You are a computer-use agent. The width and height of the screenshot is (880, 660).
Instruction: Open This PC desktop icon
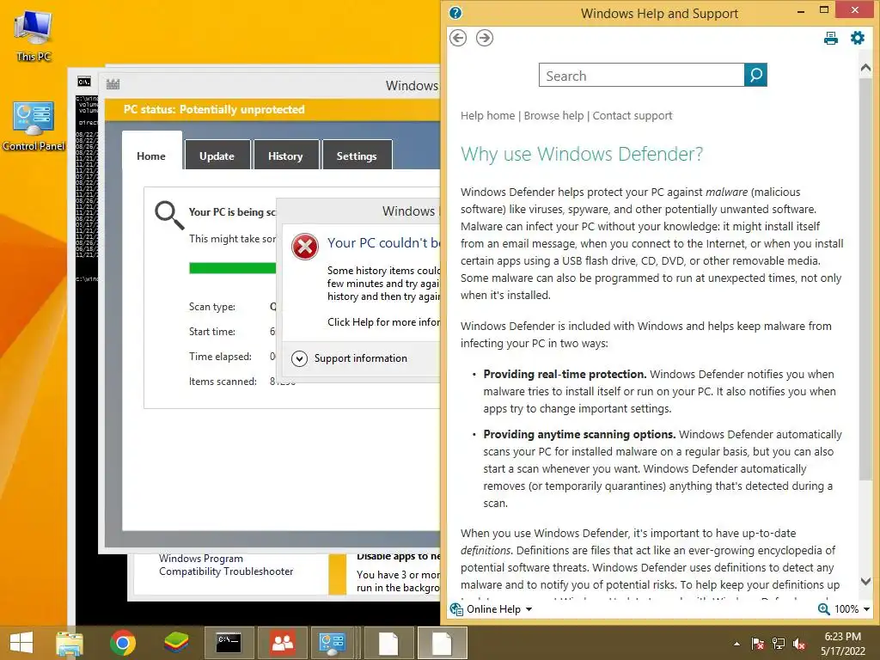coord(34,37)
